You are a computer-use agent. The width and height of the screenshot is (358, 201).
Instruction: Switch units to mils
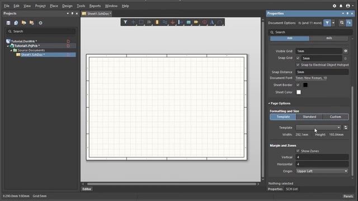click(329, 38)
